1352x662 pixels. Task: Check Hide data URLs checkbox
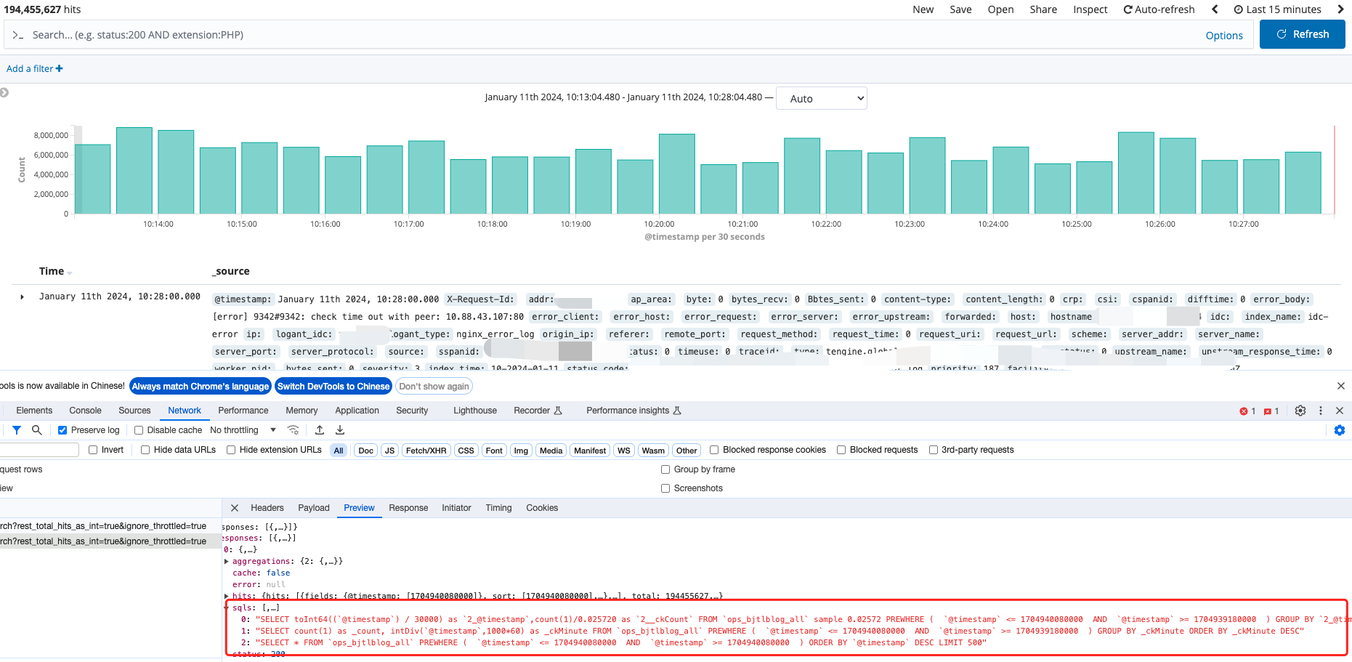pyautogui.click(x=145, y=450)
